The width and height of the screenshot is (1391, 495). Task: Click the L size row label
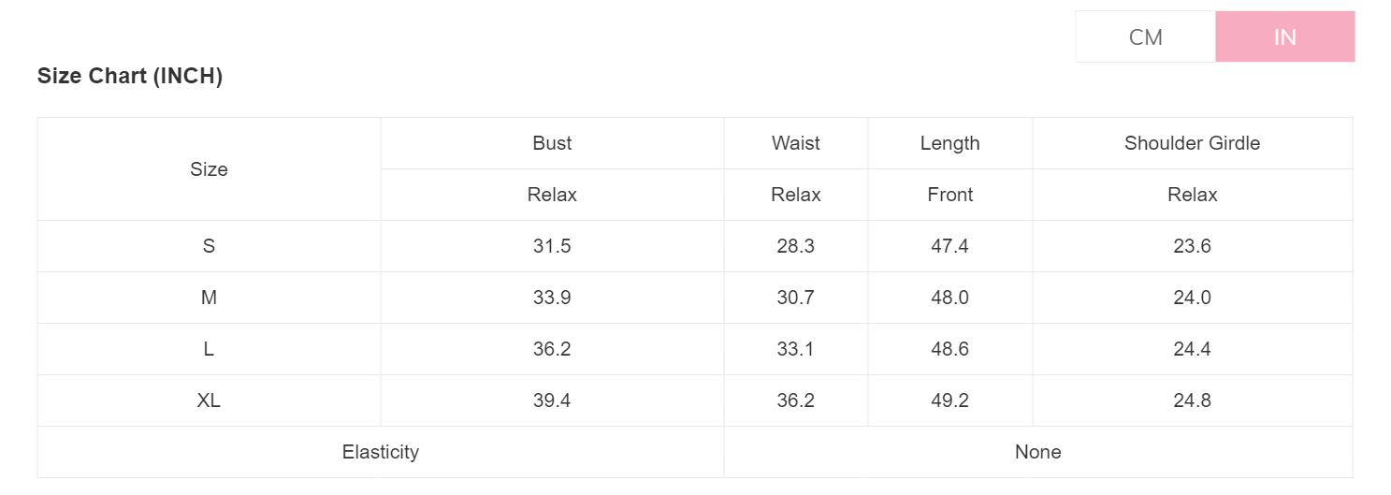point(209,349)
